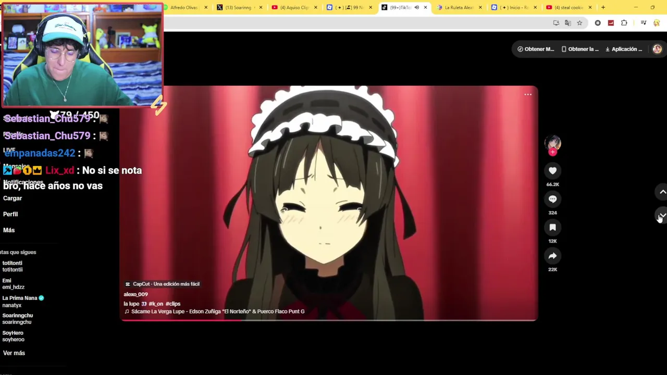Close the La Ruleta Aleatoria tab
The image size is (667, 375).
pos(480,7)
